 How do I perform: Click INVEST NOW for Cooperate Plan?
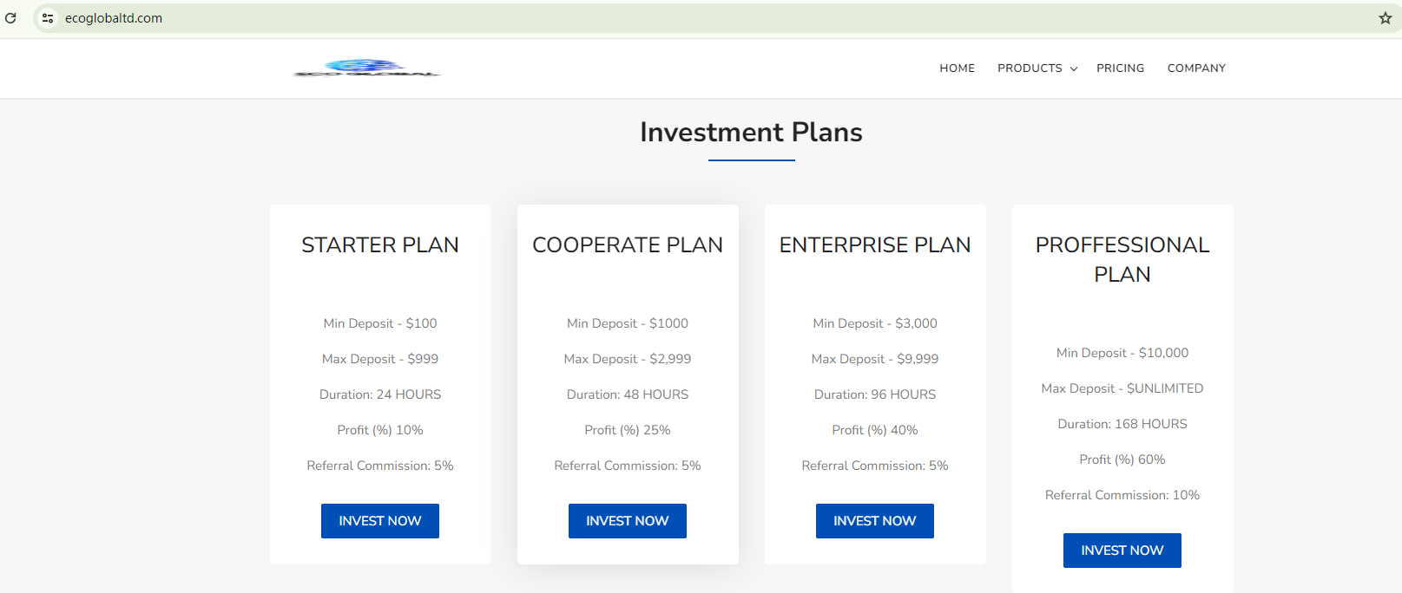pos(627,521)
